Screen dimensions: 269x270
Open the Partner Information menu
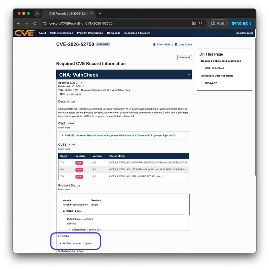[x=62, y=33]
